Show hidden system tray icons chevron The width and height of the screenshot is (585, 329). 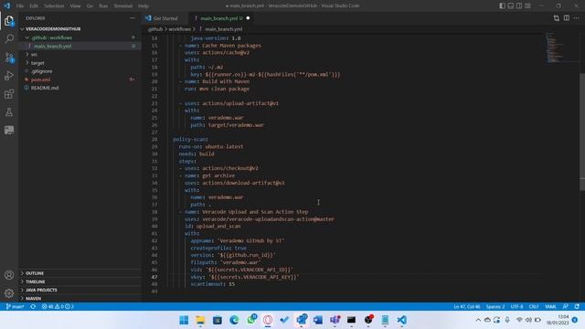(x=478, y=320)
